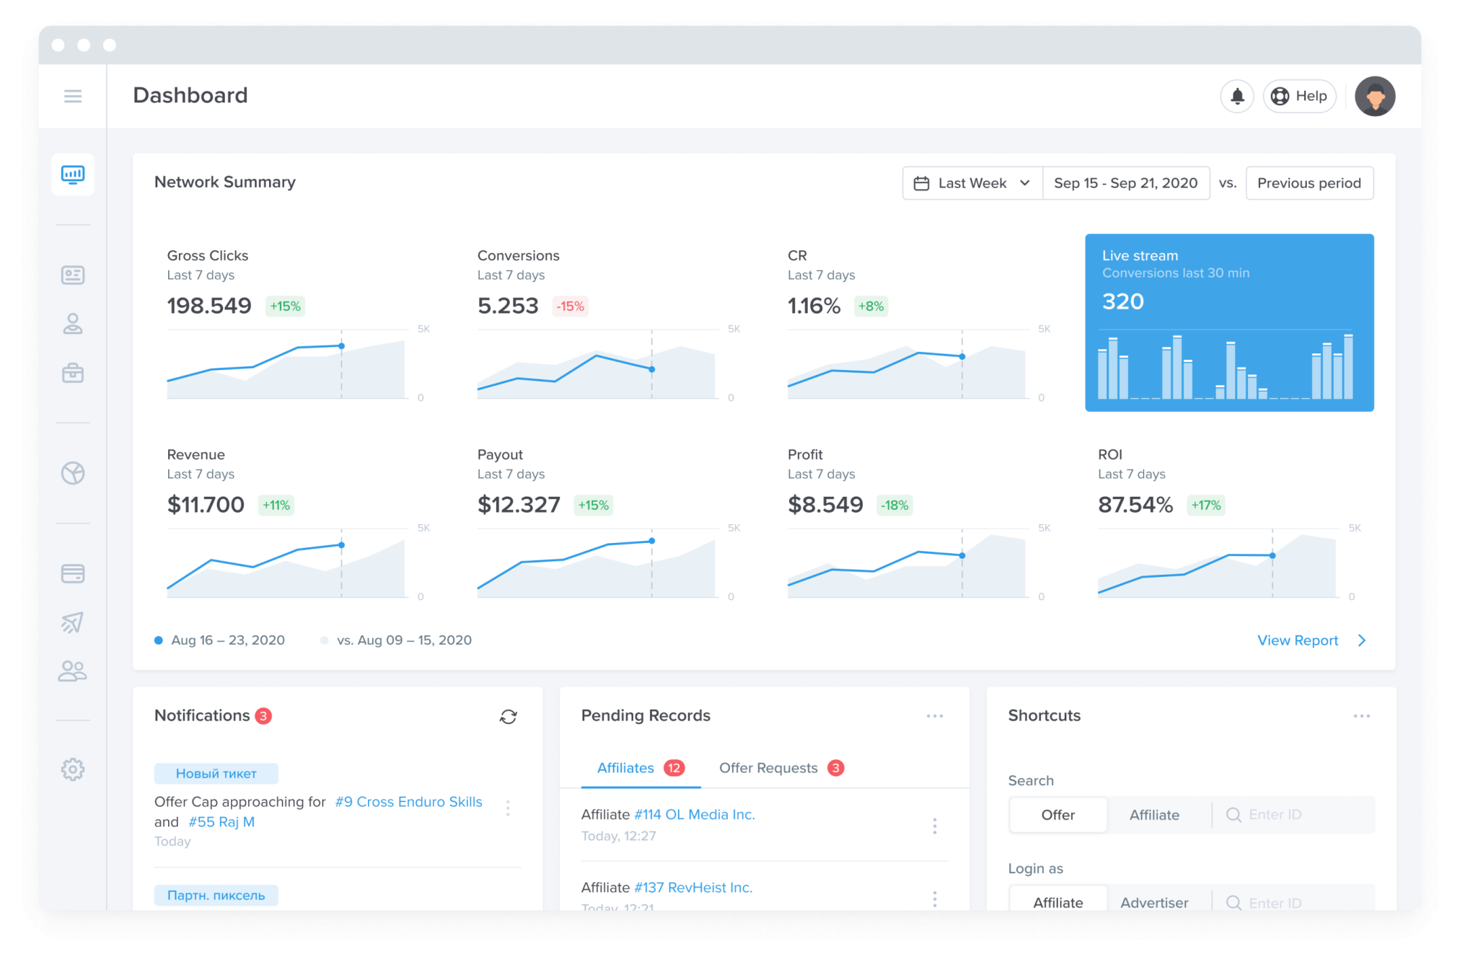The image size is (1460, 962).
Task: Switch to the Offer Requests tab
Action: 768,767
